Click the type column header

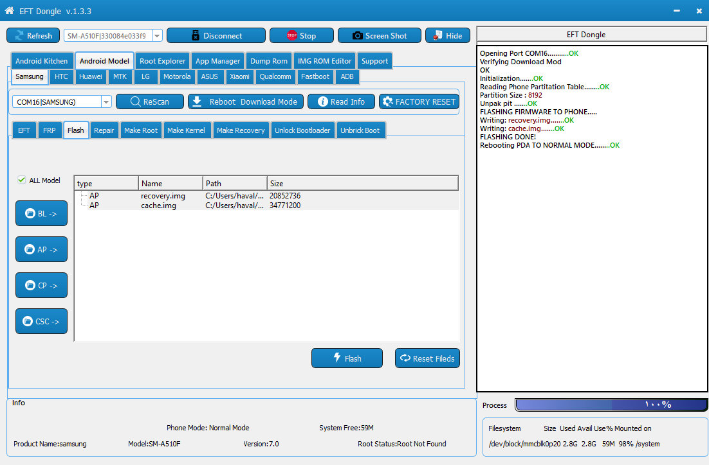pos(106,183)
